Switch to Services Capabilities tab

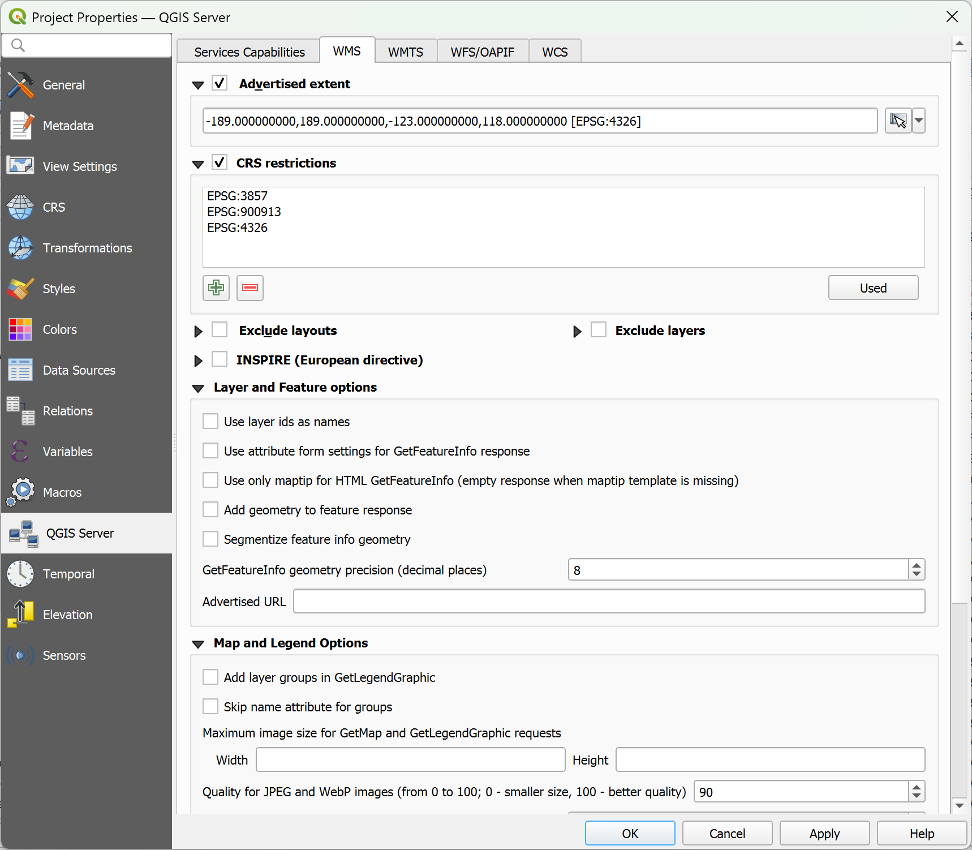click(250, 52)
